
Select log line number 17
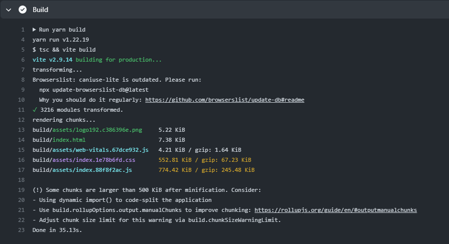(21, 170)
